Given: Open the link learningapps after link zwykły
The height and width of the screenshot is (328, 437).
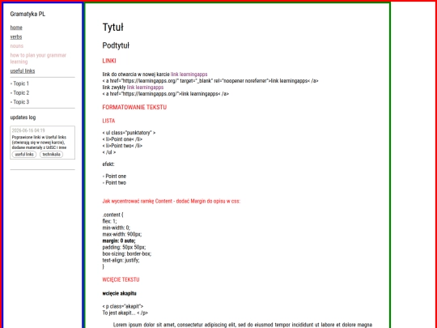Looking at the screenshot, I should pyautogui.click(x=145, y=87).
